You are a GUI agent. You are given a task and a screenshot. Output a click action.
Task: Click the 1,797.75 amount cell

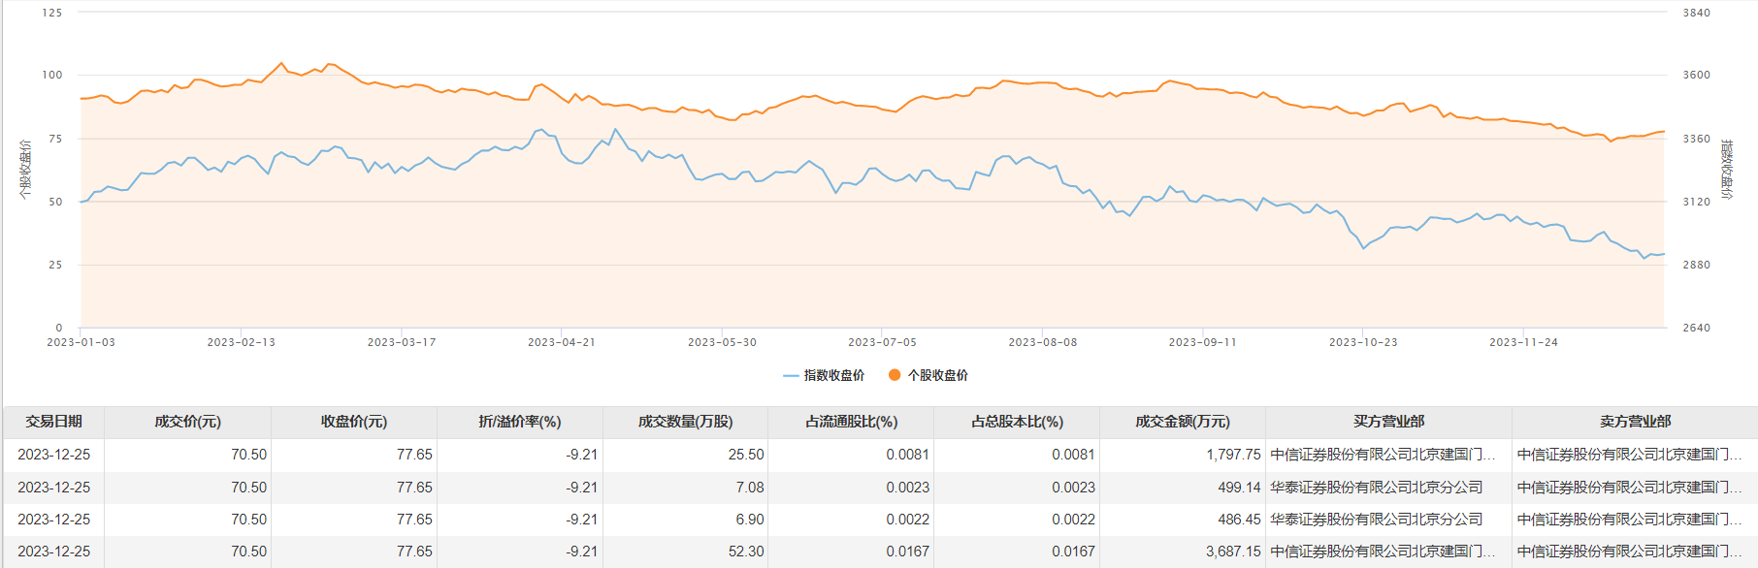pyautogui.click(x=1233, y=455)
